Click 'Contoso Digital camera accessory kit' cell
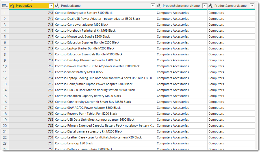The width and height of the screenshot is (262, 154). 105,132
